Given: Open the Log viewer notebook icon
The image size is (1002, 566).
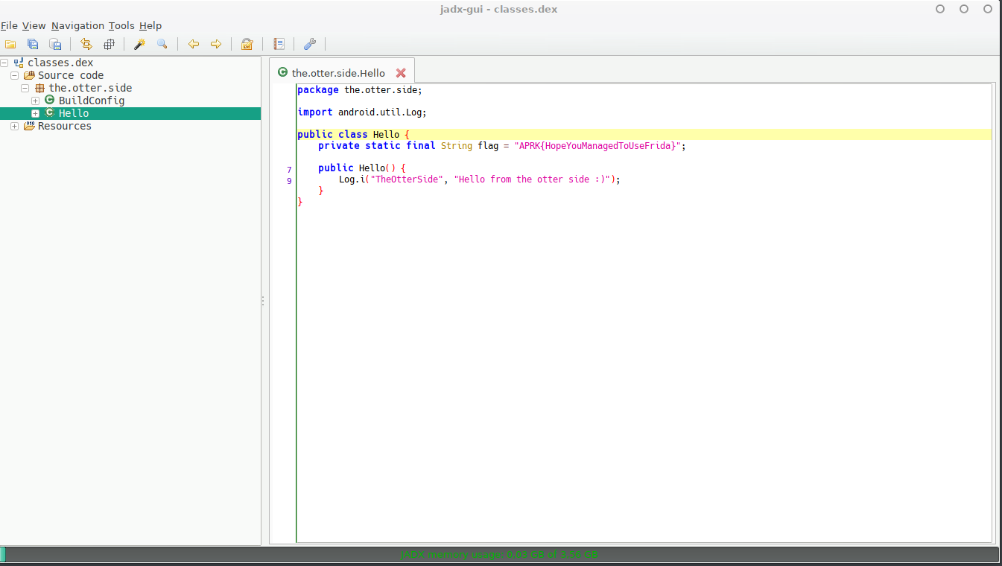Looking at the screenshot, I should tap(279, 44).
